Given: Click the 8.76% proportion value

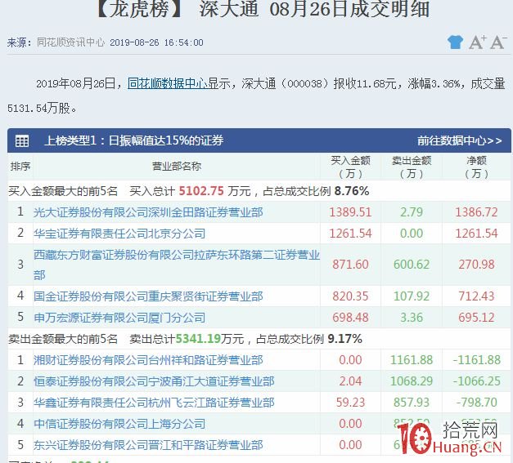Looking at the screenshot, I should click(352, 191).
